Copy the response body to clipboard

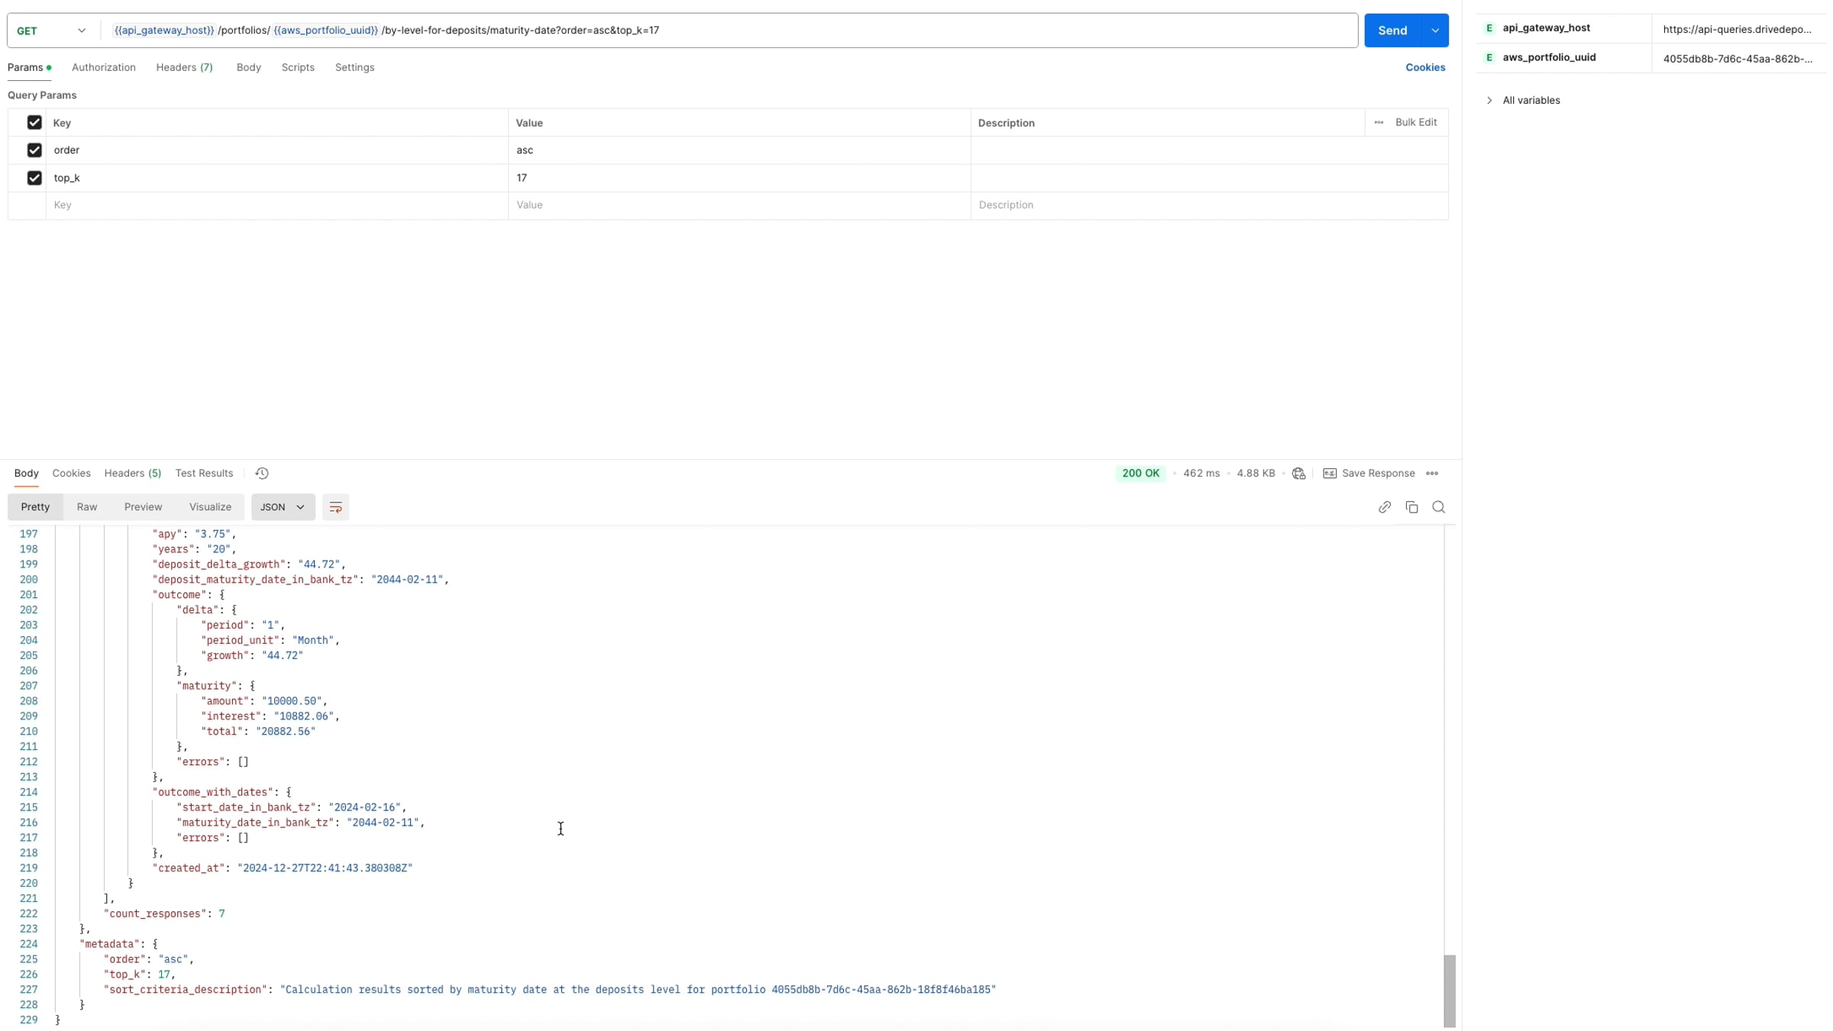1411,507
